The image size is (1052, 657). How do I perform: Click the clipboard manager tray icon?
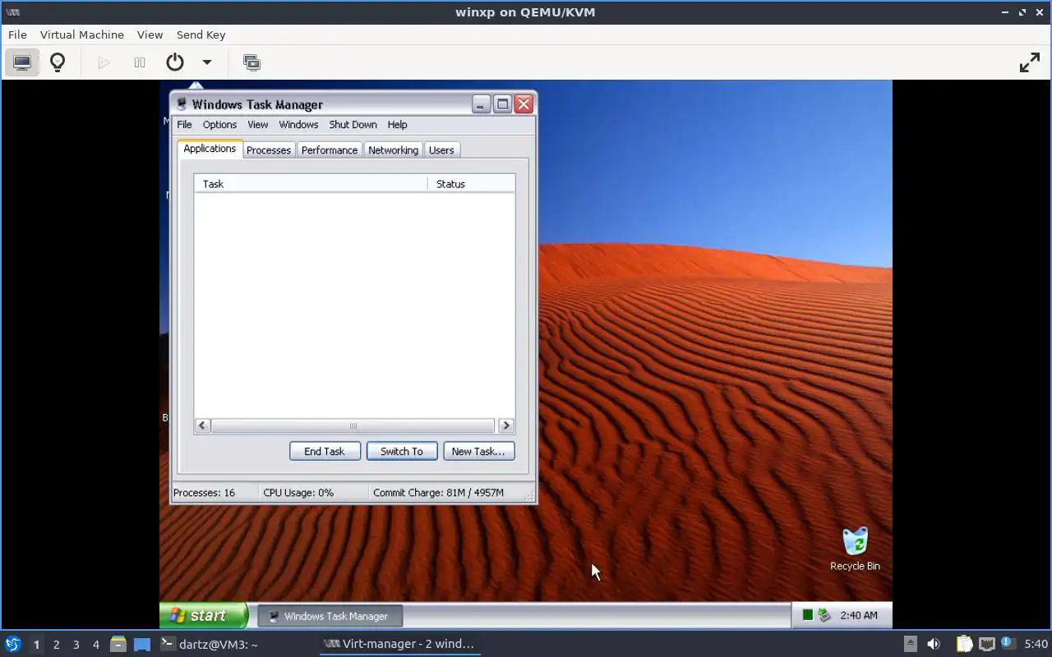(964, 644)
